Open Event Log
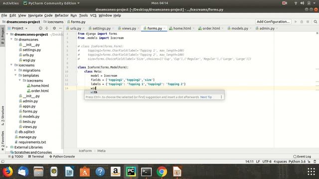Image resolution: width=319 pixels, height=179 pixels. click(x=302, y=157)
